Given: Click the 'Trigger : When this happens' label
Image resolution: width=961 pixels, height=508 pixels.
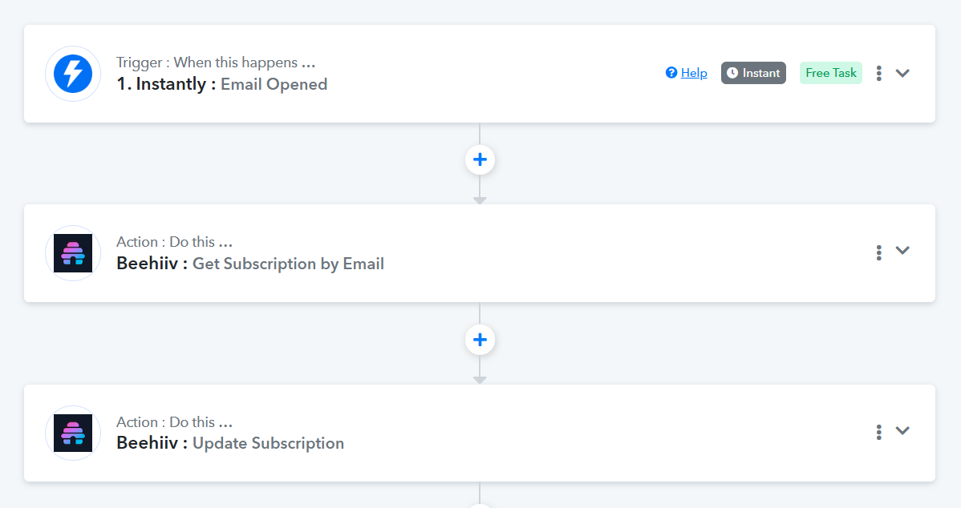Looking at the screenshot, I should [215, 62].
